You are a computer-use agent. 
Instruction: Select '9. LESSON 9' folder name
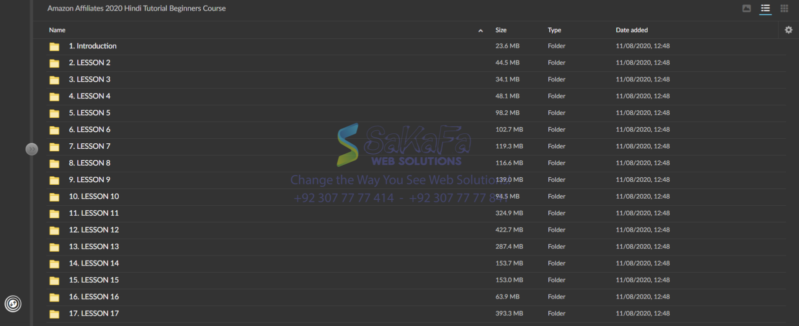click(x=89, y=180)
